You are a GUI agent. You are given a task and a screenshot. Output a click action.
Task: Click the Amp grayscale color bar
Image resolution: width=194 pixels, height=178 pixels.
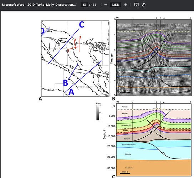[98, 112]
